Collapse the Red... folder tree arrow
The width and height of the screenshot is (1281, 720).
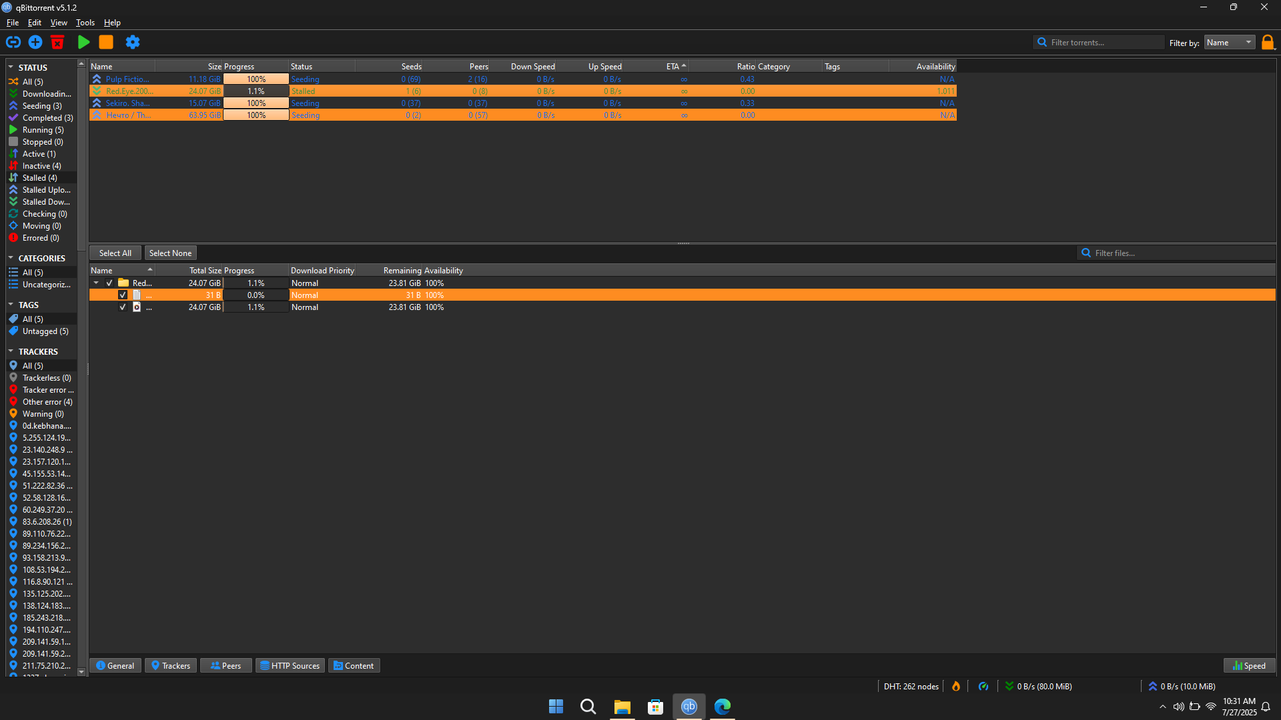[x=96, y=283]
